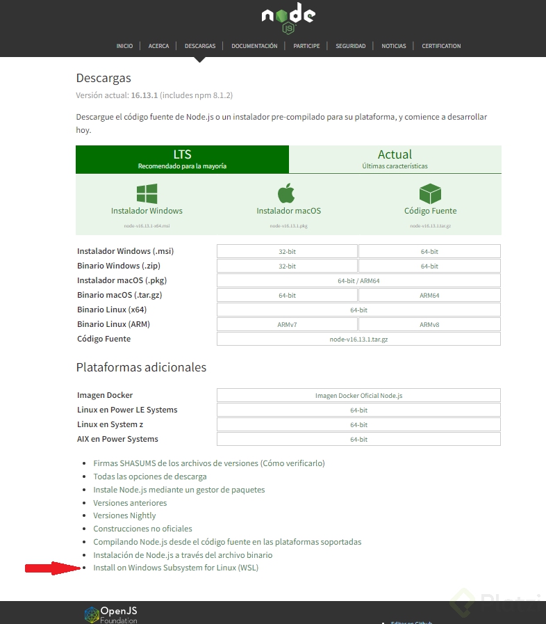
Task: Click the Descargas page heading
Action: point(104,78)
